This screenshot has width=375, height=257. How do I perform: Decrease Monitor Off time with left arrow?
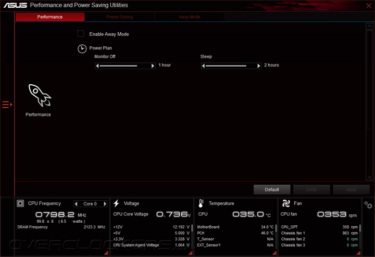pyautogui.click(x=97, y=66)
